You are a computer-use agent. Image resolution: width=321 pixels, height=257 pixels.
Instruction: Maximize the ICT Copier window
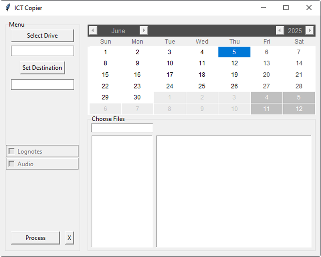click(x=286, y=8)
